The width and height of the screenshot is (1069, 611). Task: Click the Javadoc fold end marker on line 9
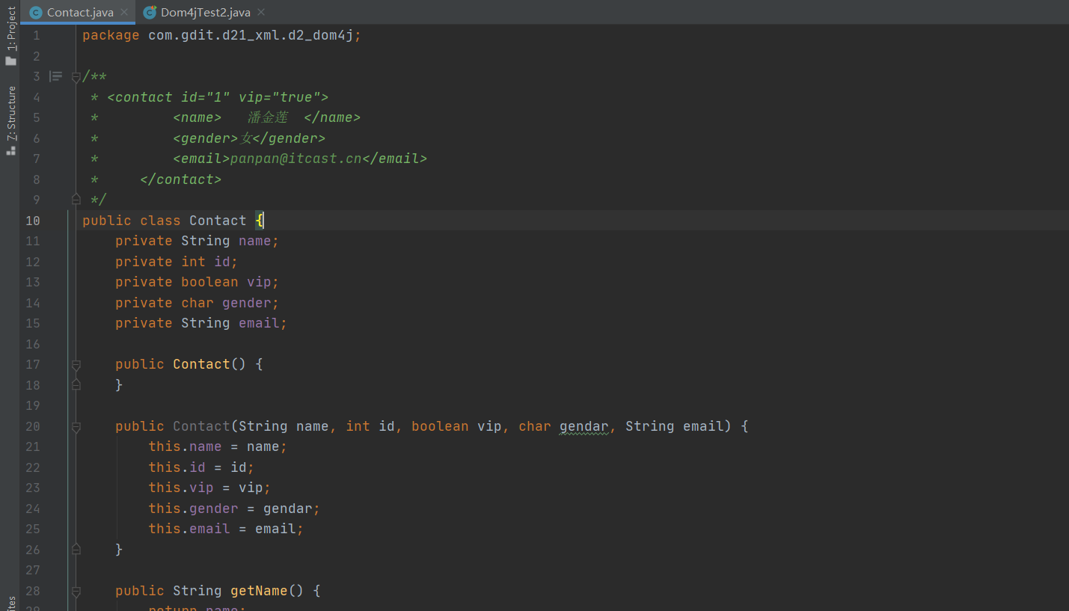tap(76, 199)
